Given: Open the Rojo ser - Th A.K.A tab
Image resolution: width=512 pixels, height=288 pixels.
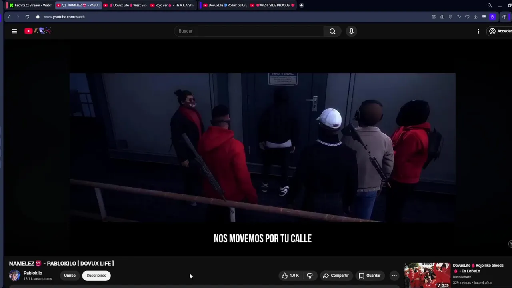Looking at the screenshot, I should (x=172, y=5).
